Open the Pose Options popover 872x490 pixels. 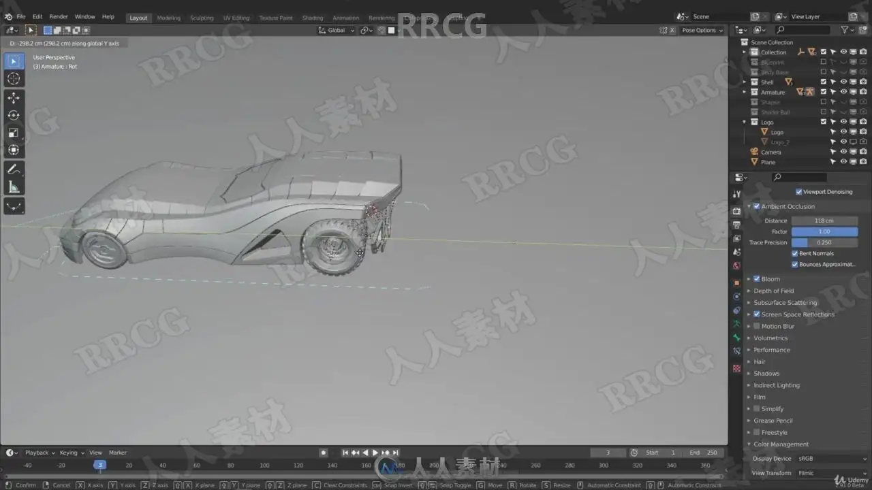702,30
